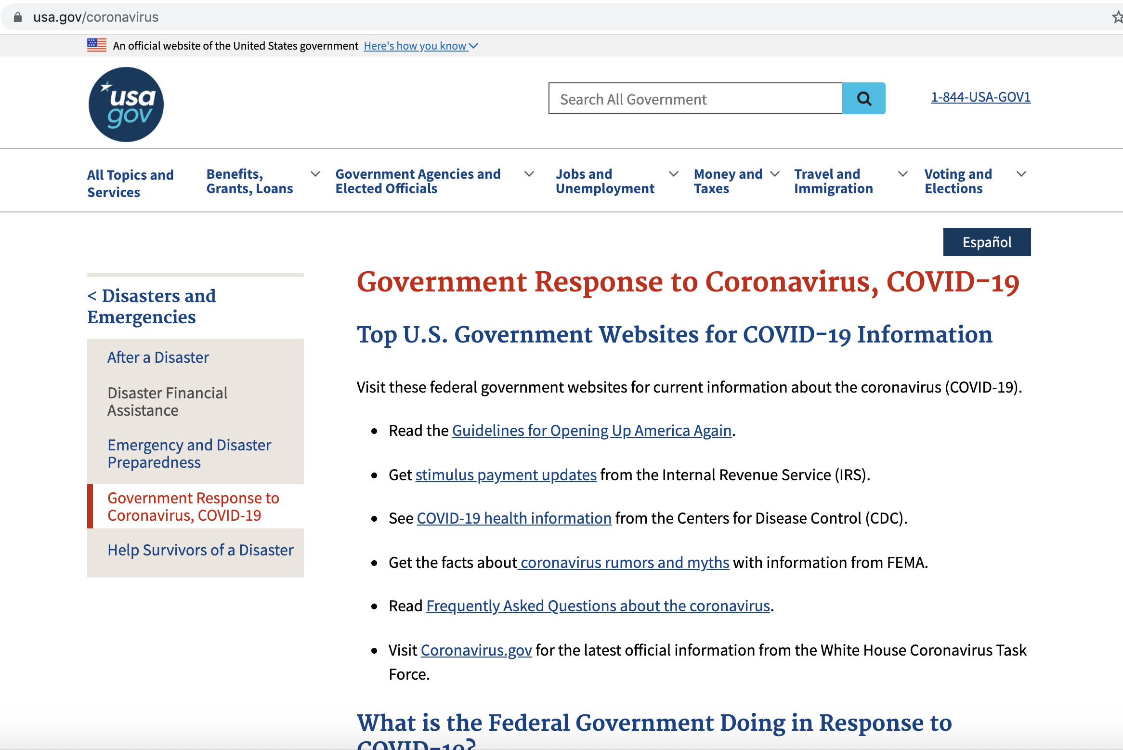Click the lock icon in the address bar
The image size is (1123, 750).
(x=17, y=17)
